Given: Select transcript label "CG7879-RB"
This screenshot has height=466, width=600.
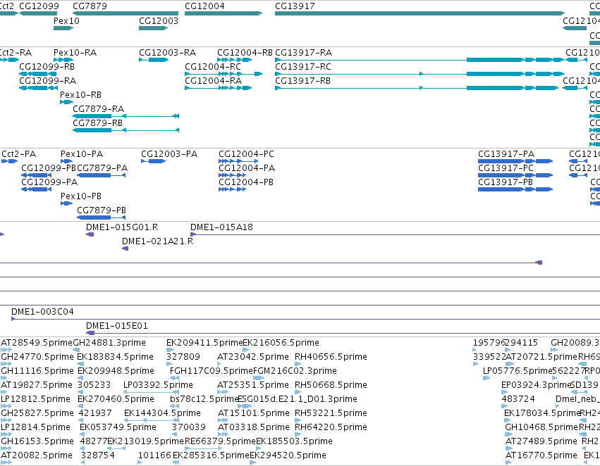Looking at the screenshot, I should point(97,123).
